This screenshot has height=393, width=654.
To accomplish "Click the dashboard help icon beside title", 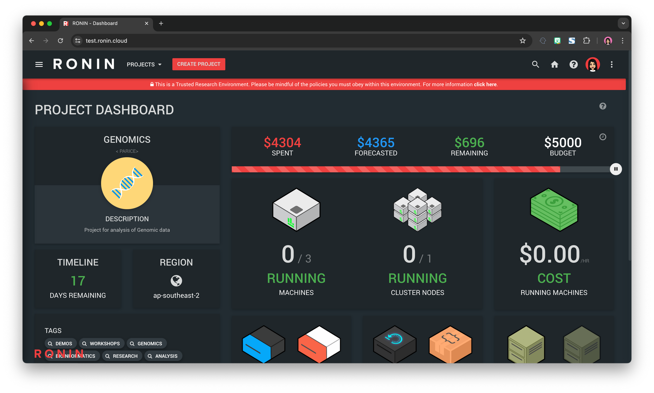I will tap(603, 106).
